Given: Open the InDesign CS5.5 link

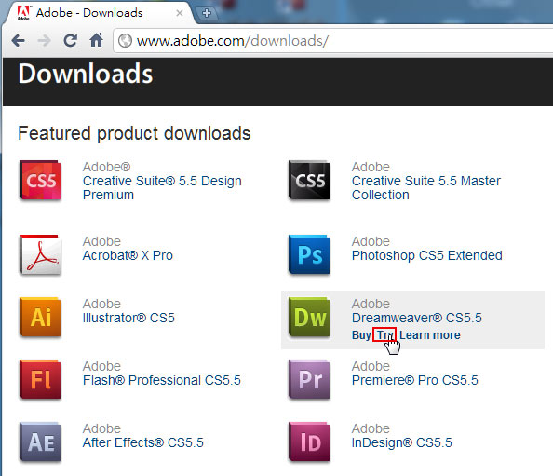Looking at the screenshot, I should coord(401,442).
